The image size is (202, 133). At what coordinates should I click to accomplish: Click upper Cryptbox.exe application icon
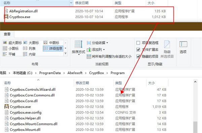pyautogui.click(x=6, y=17)
